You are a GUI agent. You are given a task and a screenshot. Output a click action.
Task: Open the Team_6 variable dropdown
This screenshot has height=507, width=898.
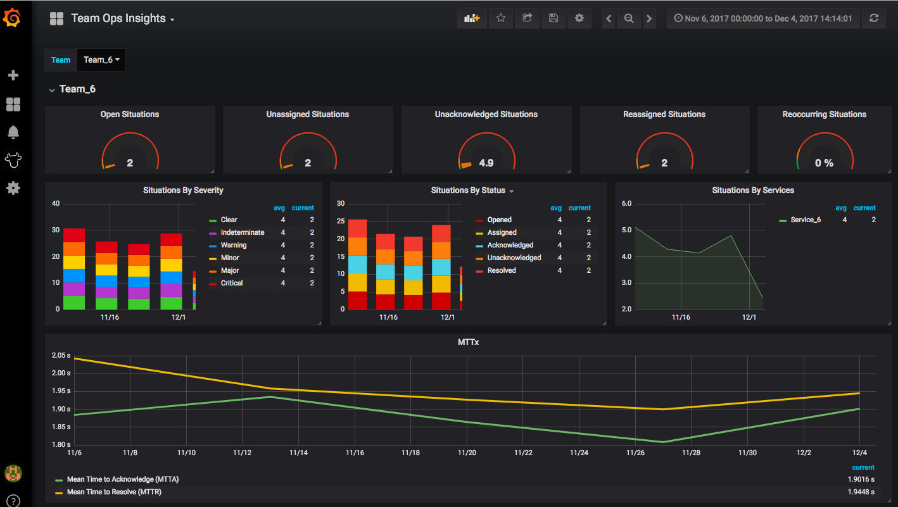click(101, 60)
